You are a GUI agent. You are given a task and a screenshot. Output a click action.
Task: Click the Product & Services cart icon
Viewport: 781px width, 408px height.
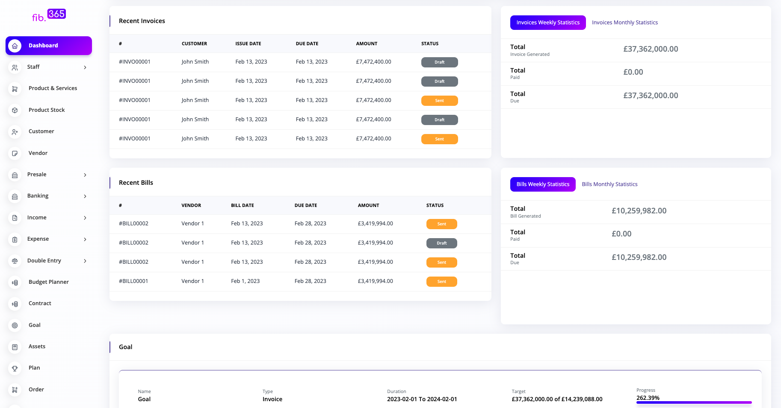click(x=15, y=89)
